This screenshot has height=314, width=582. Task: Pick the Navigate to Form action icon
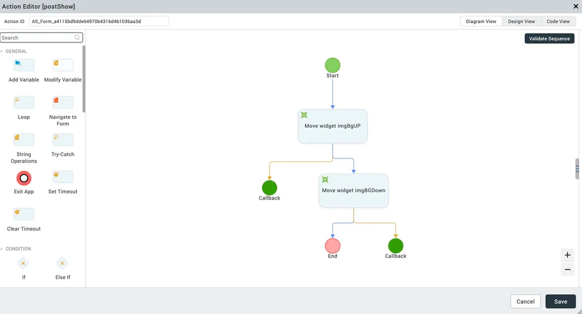click(x=63, y=103)
